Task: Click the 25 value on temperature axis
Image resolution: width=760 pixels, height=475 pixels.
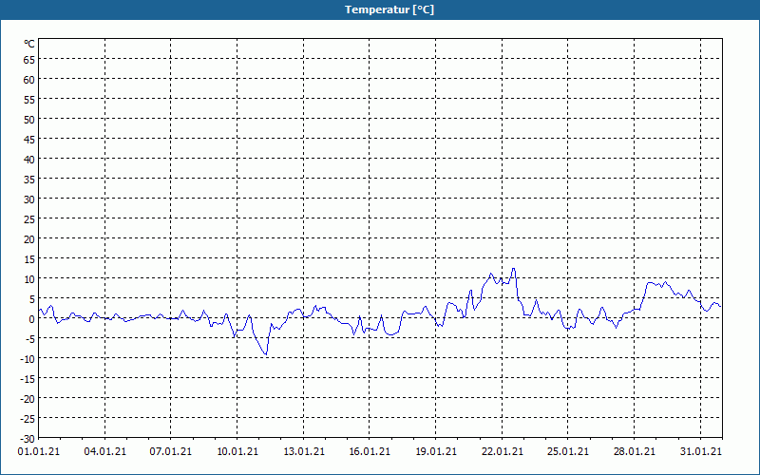Action: [x=29, y=219]
